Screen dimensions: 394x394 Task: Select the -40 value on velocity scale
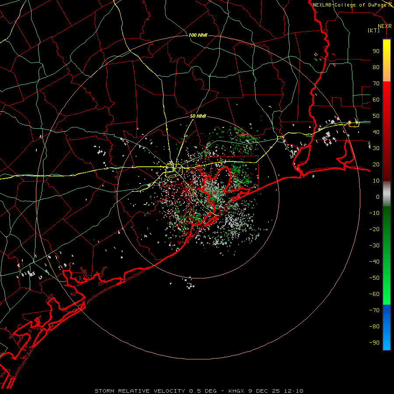click(374, 262)
